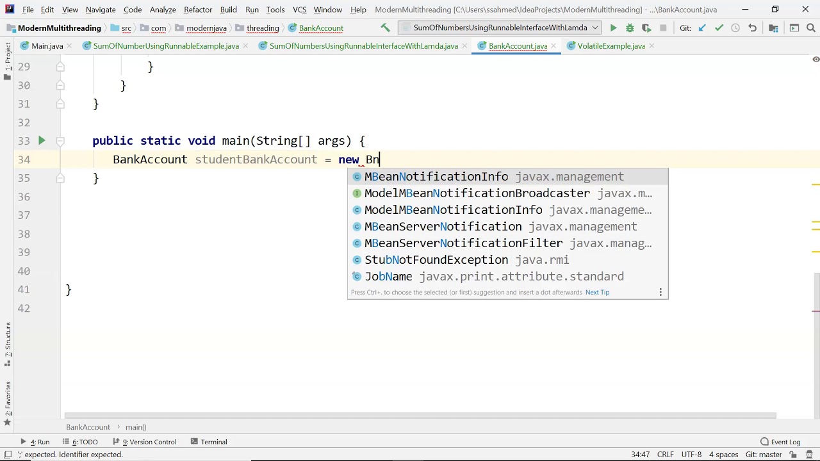Collapse the main method fold marker on line 33

click(x=60, y=141)
